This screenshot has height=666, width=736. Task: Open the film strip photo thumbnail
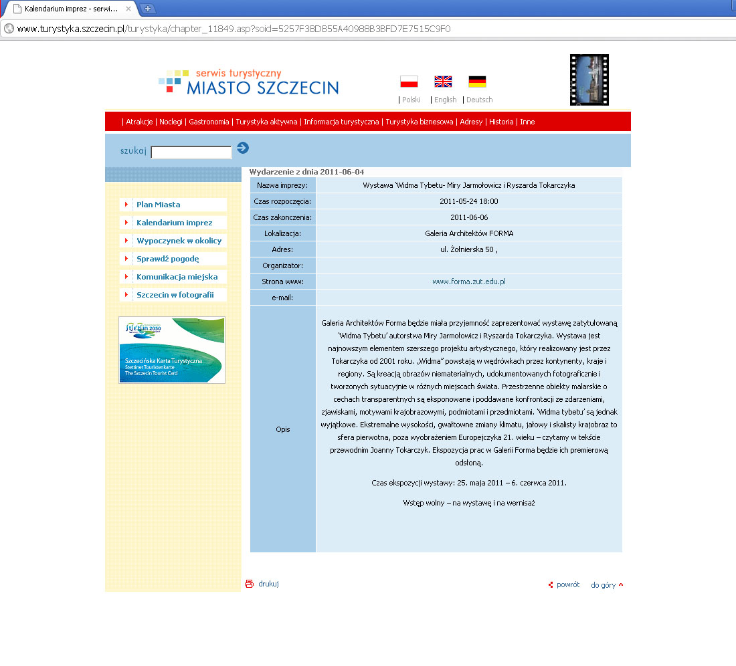coord(589,80)
